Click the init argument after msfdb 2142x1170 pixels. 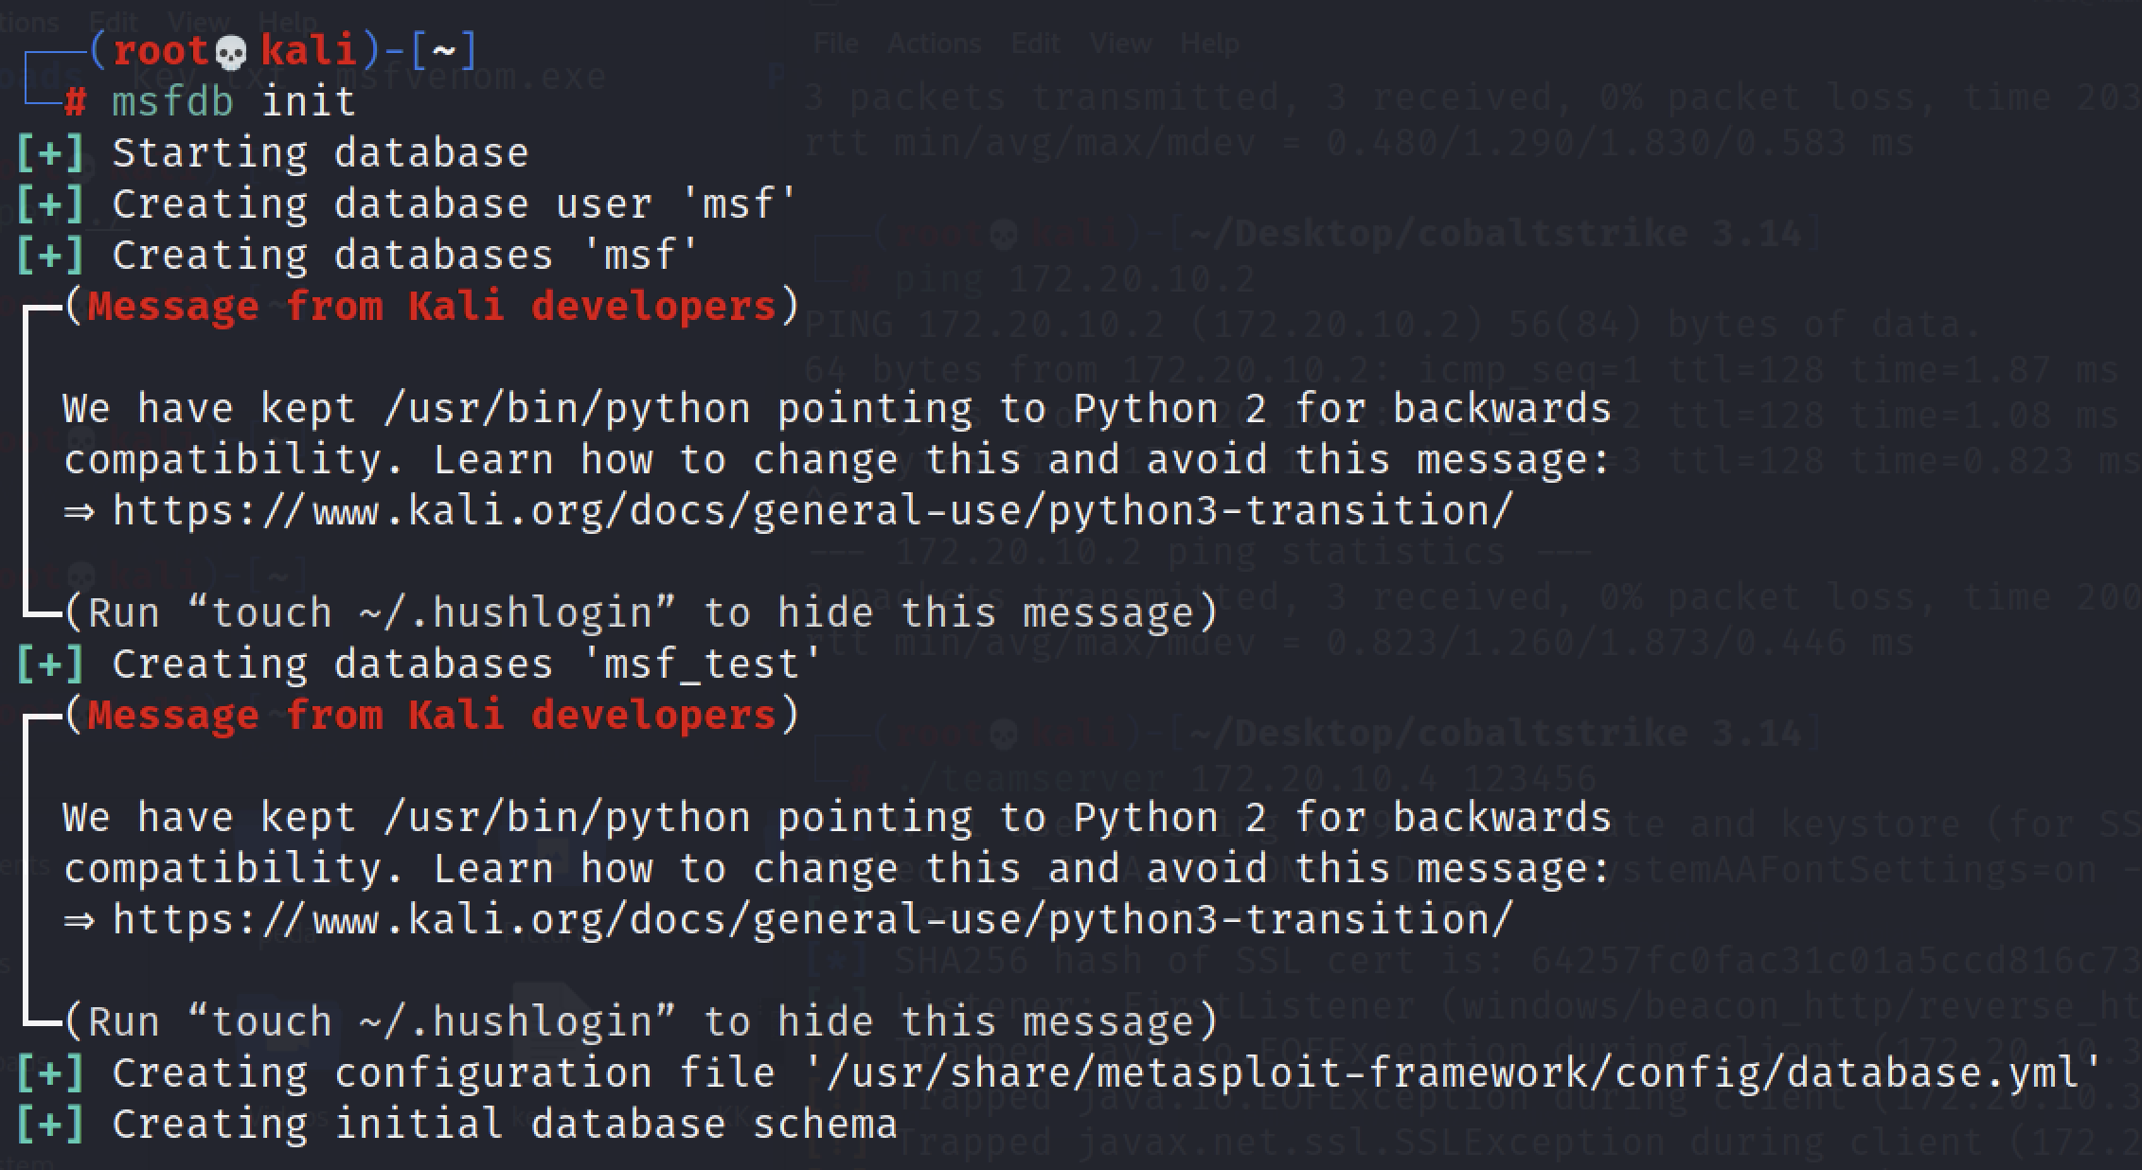(308, 101)
